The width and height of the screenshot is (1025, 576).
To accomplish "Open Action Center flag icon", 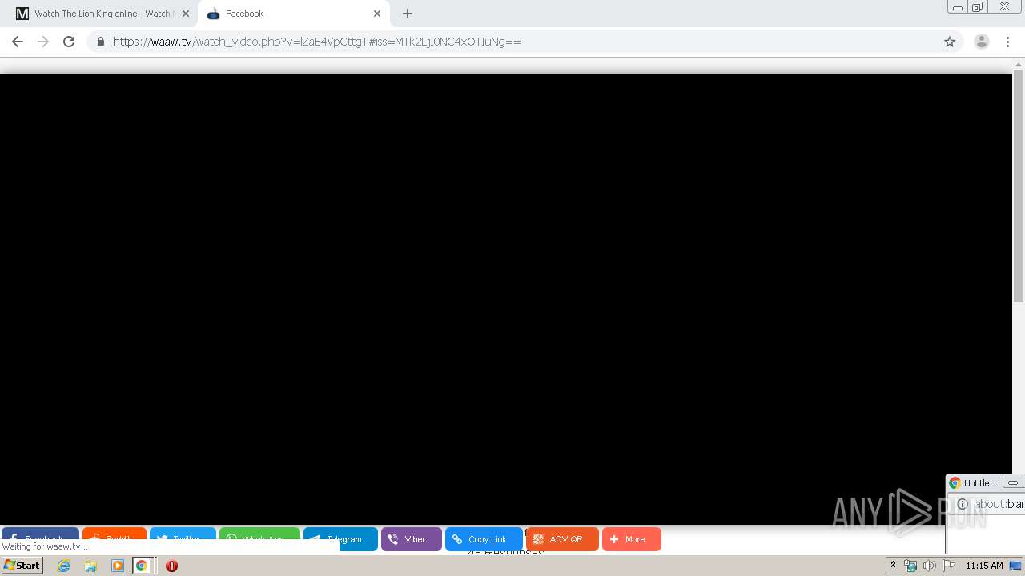I will (949, 566).
